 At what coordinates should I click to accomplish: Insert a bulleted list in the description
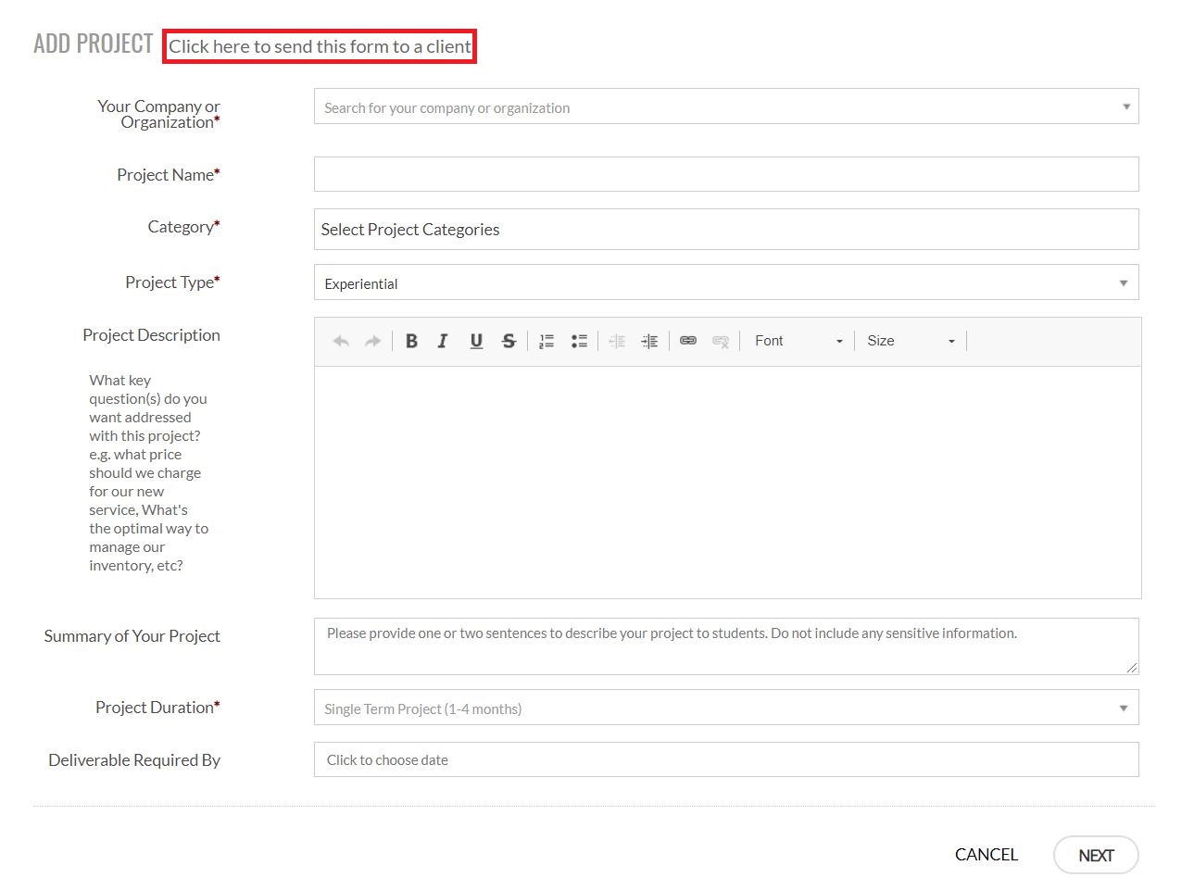click(579, 341)
